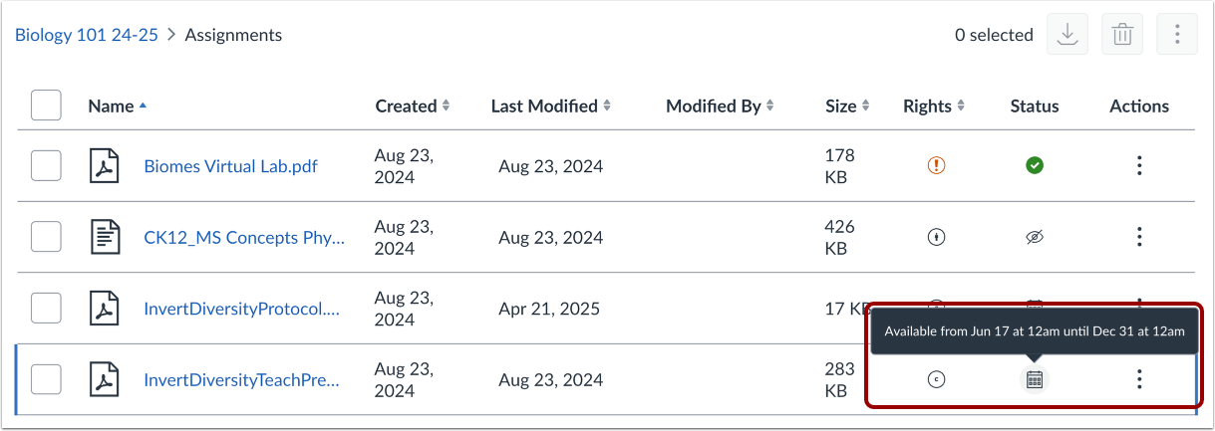Tick the checkbox for InvertDiversityProtocol file
The image size is (1215, 431).
46,309
